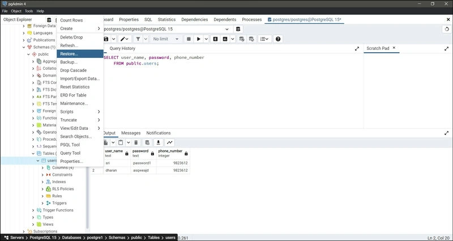
Task: Collapse the public schema node
Action: point(29,54)
